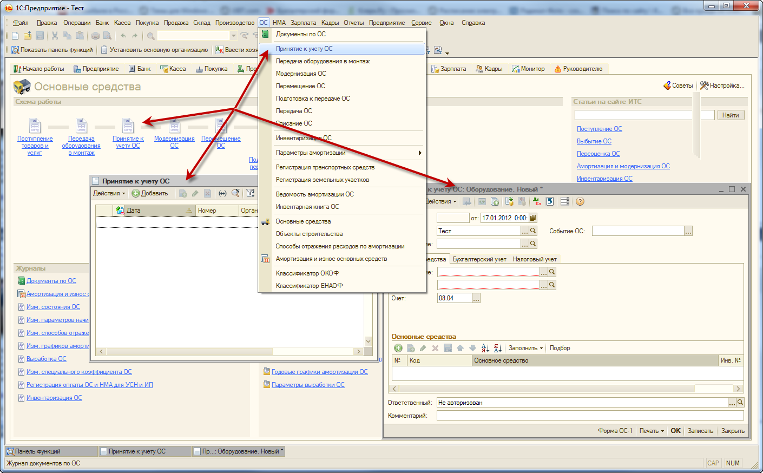
Task: Click the set date interval icon
Action: 222,193
